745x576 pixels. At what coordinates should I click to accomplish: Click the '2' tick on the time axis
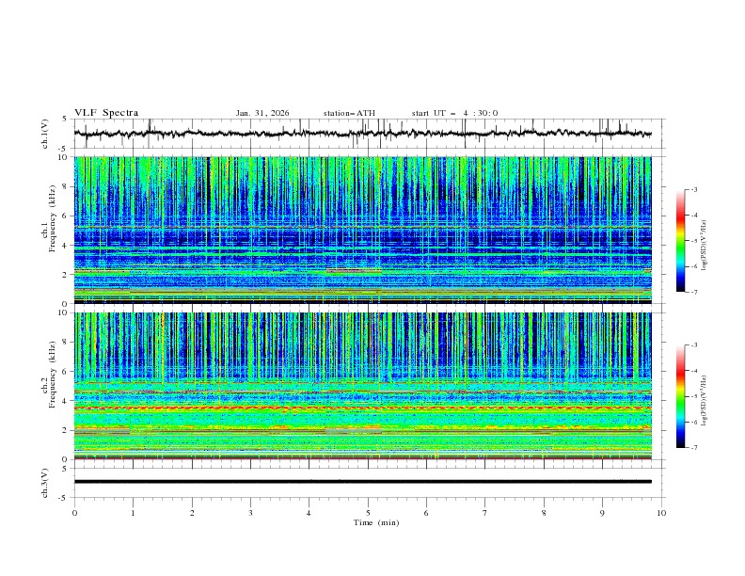tap(192, 513)
